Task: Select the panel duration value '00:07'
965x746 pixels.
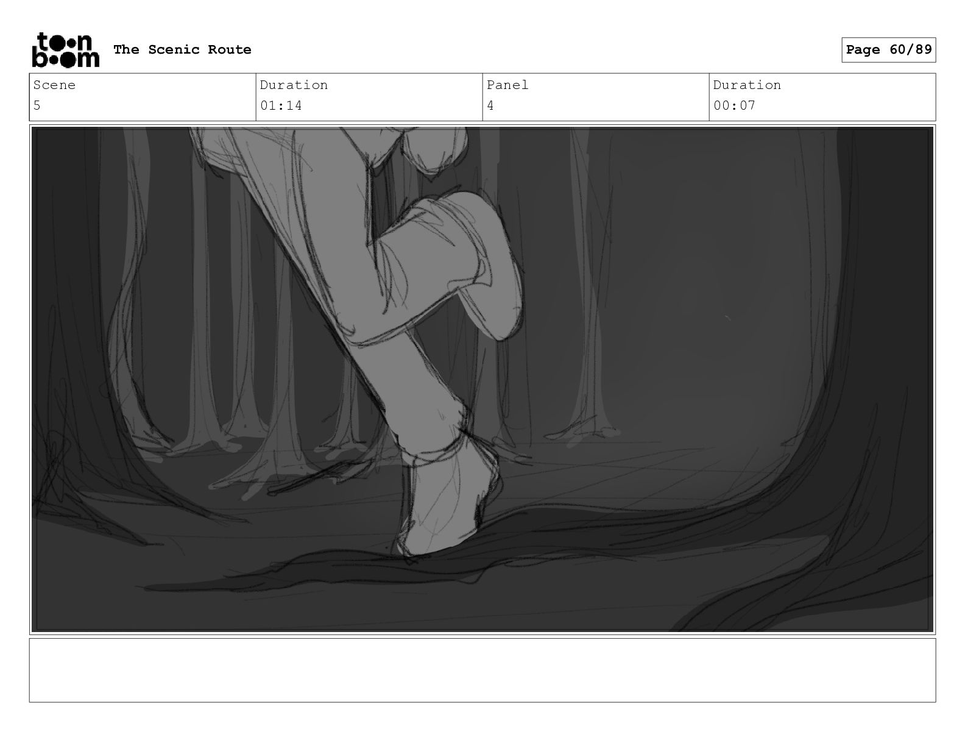Action: [734, 105]
